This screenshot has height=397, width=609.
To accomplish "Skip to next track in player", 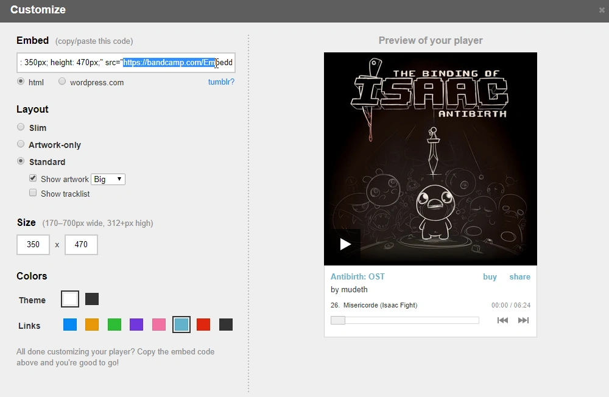I will point(523,320).
